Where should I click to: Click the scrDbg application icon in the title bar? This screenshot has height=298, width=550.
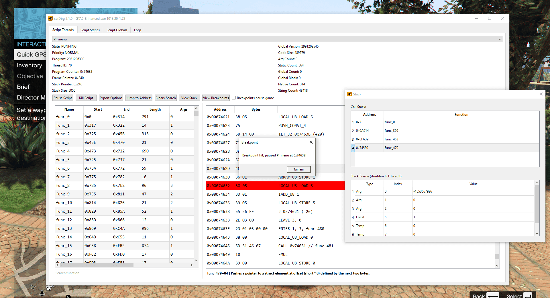[x=51, y=18]
